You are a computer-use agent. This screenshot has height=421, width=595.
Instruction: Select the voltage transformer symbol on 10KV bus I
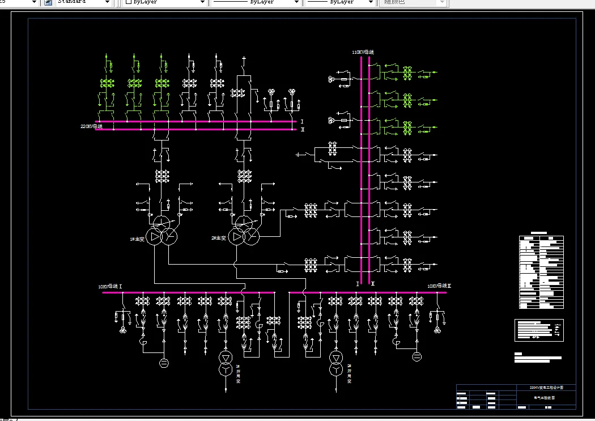tap(122, 330)
